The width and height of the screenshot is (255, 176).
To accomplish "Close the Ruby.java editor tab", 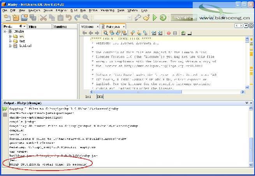I will point(124,27).
